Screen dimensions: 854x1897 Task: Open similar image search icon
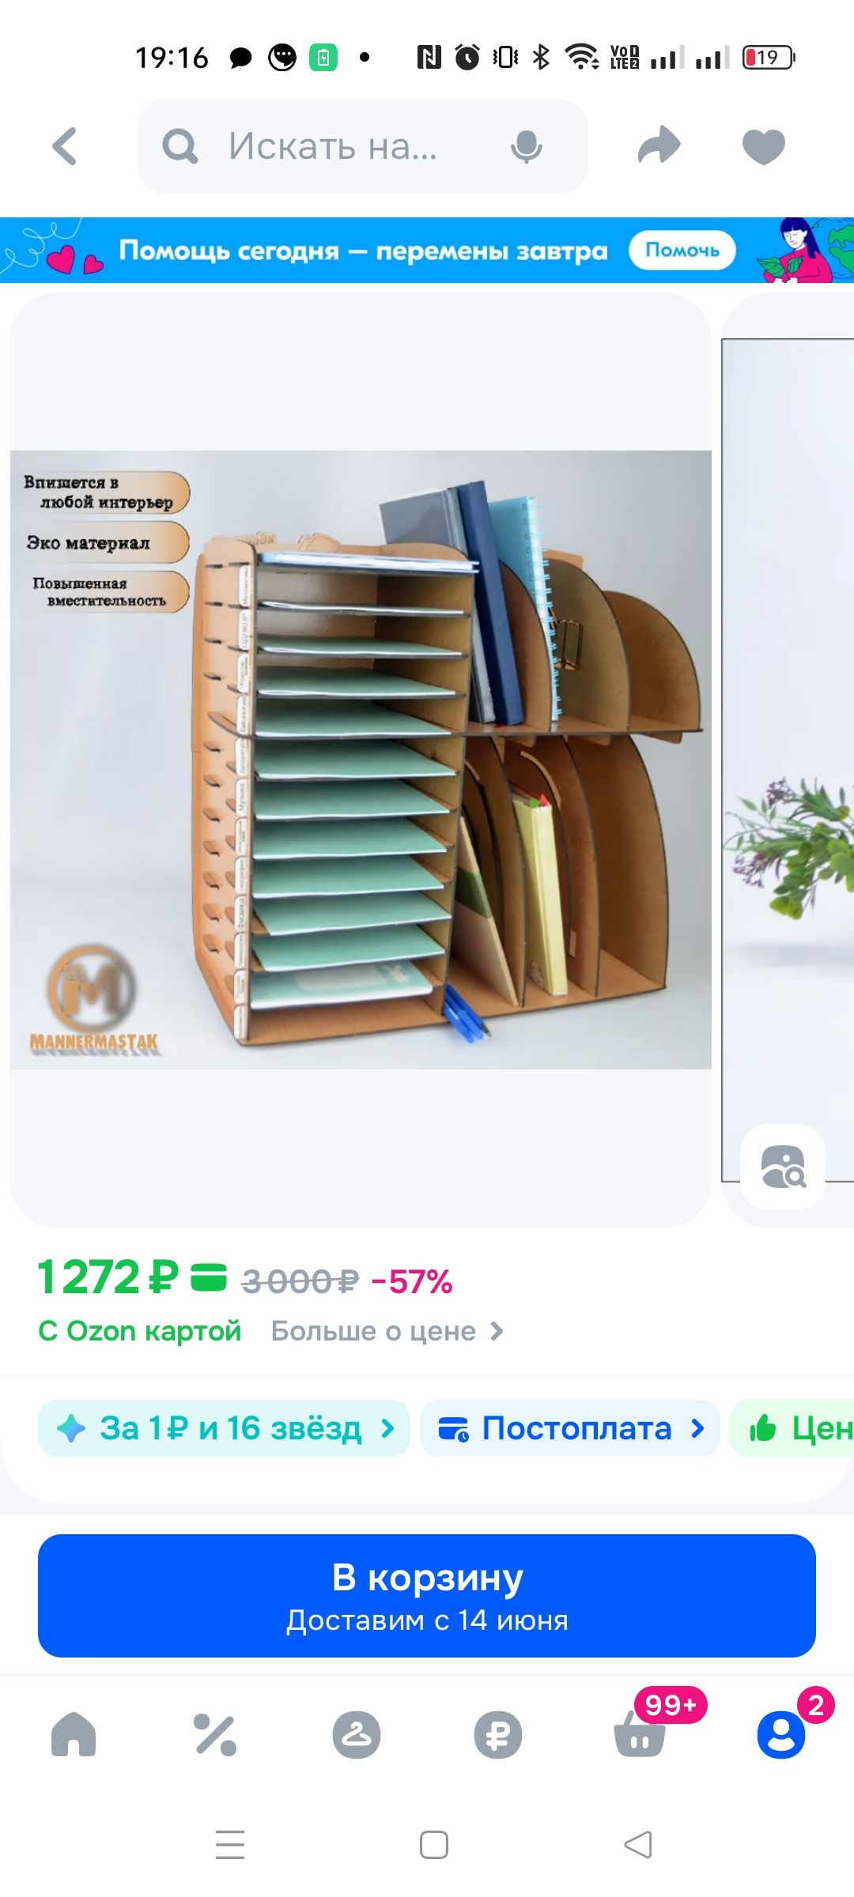point(783,1167)
